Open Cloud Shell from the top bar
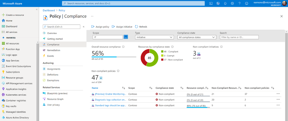Image resolution: width=288 pixels, height=121 pixels. [211, 3]
